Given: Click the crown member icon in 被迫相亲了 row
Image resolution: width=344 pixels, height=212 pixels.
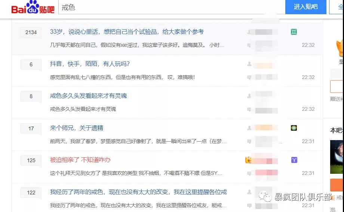Looking at the screenshot, I should [248, 160].
